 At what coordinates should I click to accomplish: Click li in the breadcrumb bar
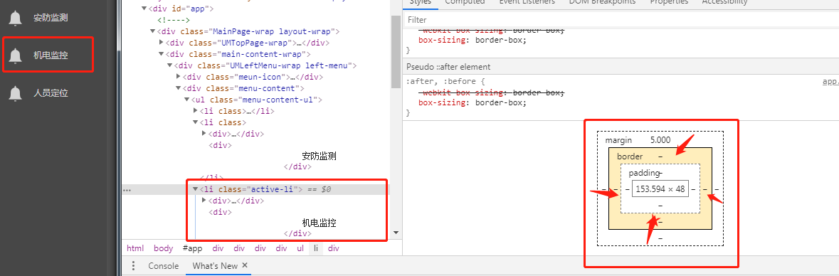tap(316, 248)
